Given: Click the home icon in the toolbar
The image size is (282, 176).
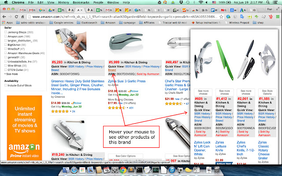Looking at the screenshot, I should 22,17.
